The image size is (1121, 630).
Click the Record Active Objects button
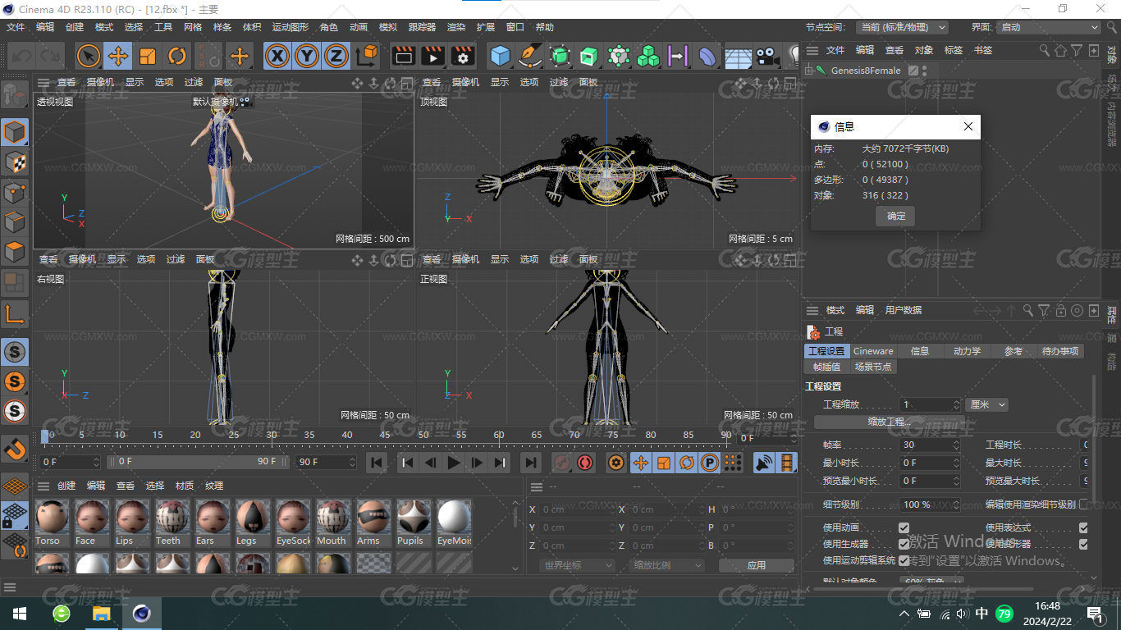(x=561, y=463)
